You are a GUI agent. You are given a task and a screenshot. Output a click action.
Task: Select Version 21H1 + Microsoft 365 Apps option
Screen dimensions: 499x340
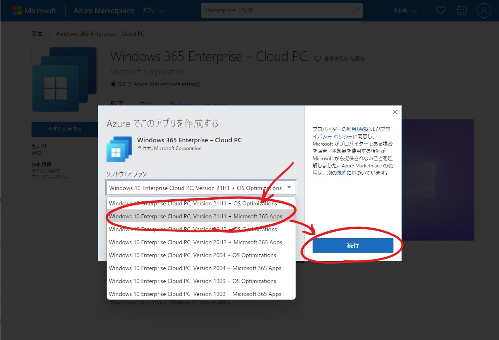(x=201, y=216)
